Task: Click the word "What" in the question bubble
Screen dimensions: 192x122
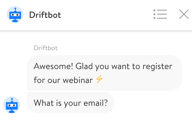Action: [x=43, y=103]
